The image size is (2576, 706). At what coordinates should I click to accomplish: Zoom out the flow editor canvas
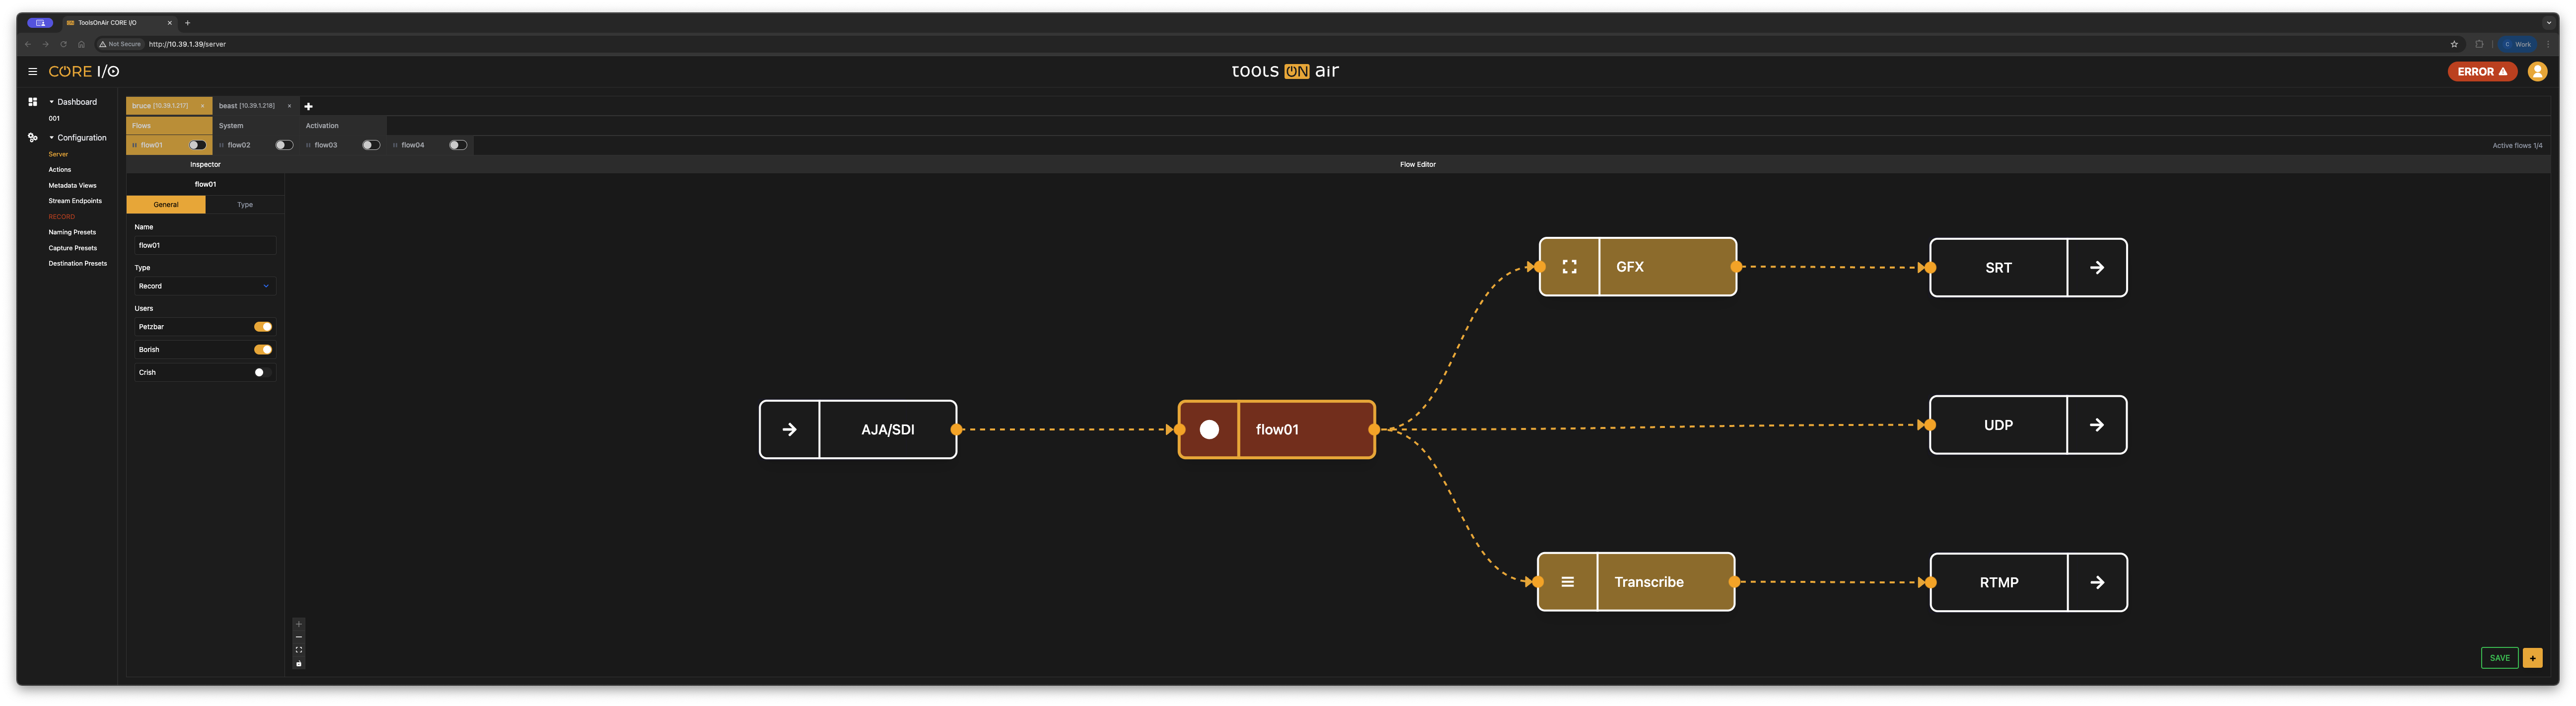pyautogui.click(x=298, y=637)
